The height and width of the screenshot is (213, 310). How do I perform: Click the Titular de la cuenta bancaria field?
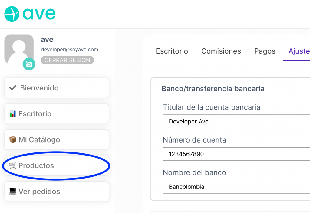(x=236, y=121)
